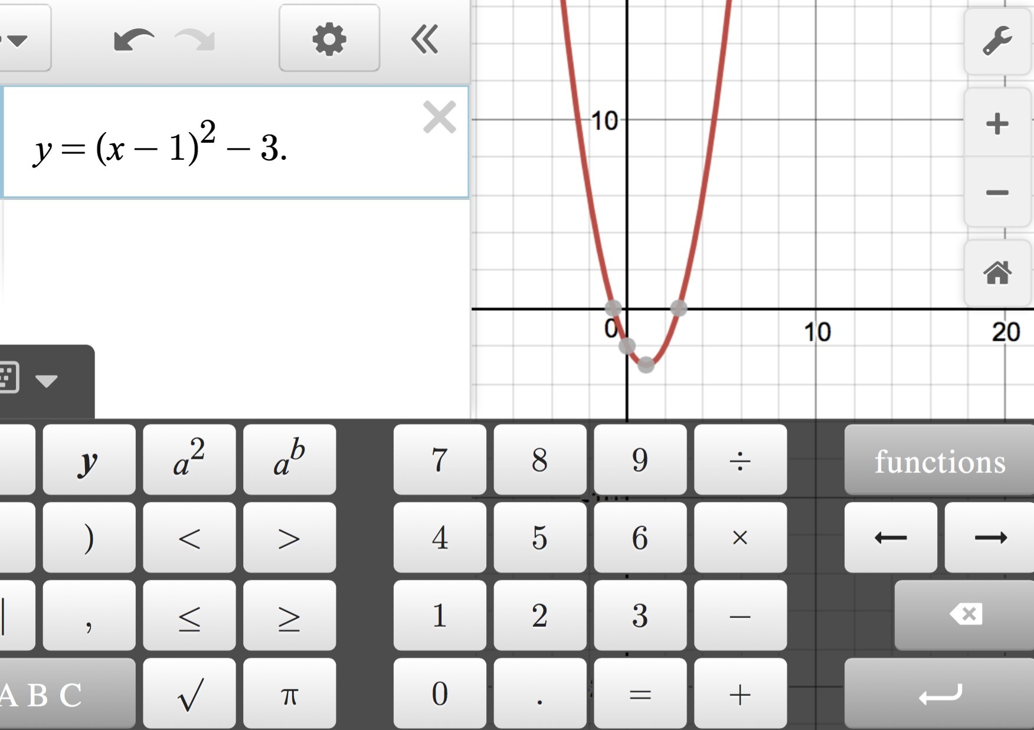The image size is (1034, 730).
Task: Tap the y variable key
Action: point(89,459)
